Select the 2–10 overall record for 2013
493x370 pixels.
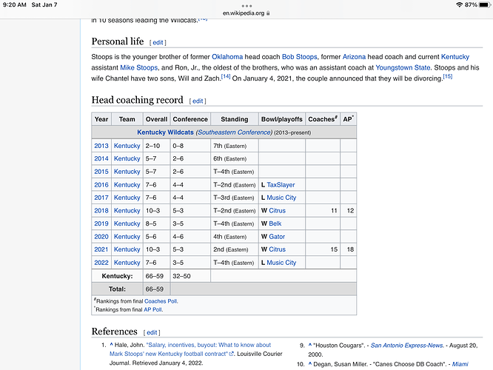click(156, 146)
